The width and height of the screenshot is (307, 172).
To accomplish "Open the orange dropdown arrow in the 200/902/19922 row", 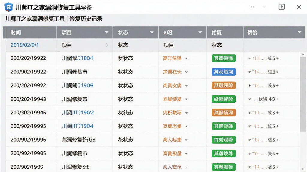I will pos(186,72).
